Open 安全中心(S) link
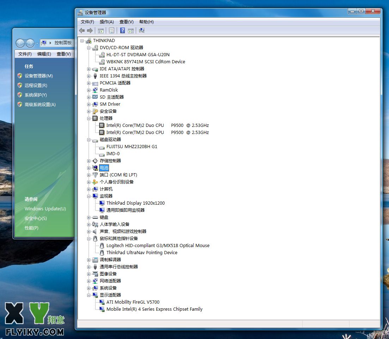The image size is (389, 339). 36,218
